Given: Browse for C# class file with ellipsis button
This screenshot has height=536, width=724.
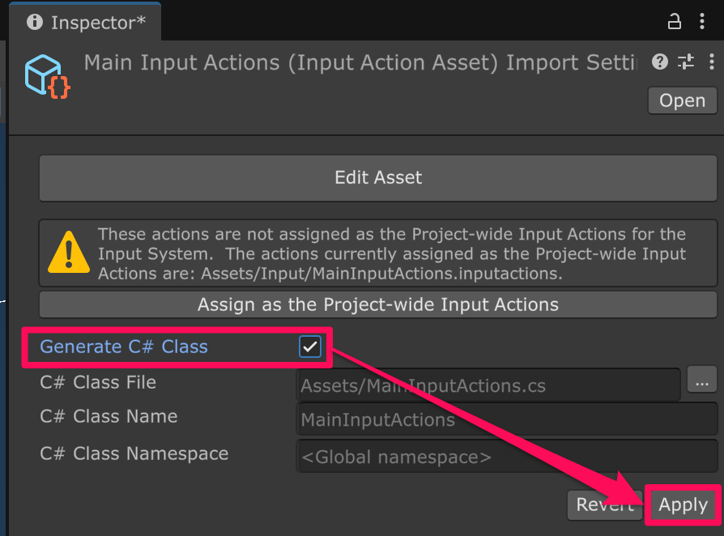Looking at the screenshot, I should point(702,380).
